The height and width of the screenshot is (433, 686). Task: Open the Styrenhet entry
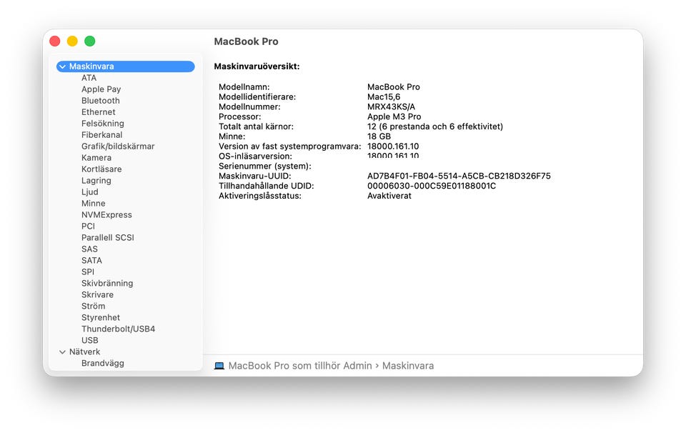pos(101,317)
